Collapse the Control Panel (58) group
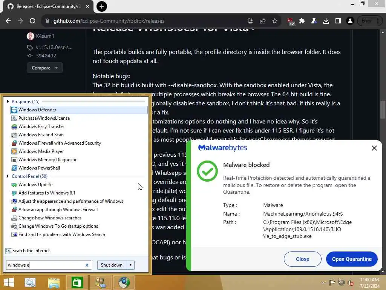The height and width of the screenshot is (290, 386). point(8,176)
